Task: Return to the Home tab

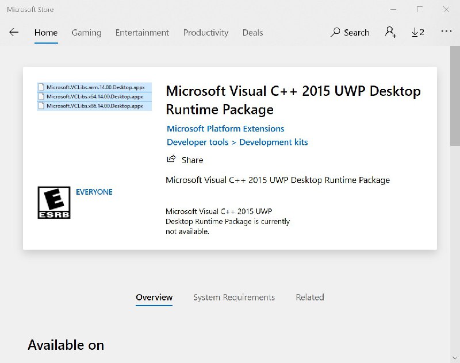Action: (x=46, y=33)
